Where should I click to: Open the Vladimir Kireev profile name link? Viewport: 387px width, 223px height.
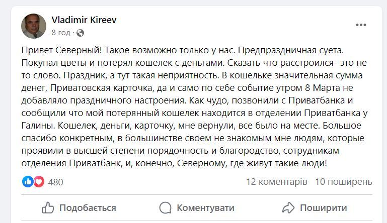[x=84, y=20]
